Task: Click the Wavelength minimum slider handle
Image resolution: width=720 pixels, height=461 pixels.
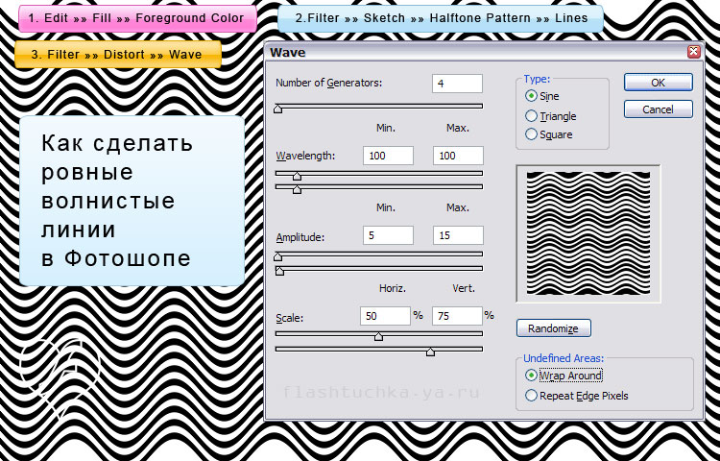Action: 297,176
